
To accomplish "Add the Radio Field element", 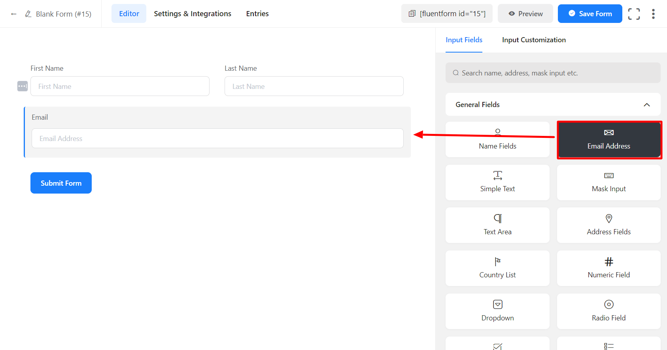I will (x=608, y=311).
